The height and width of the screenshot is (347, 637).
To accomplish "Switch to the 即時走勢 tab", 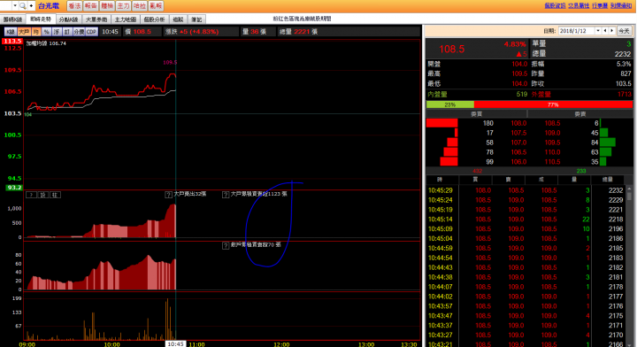I will click(x=41, y=19).
